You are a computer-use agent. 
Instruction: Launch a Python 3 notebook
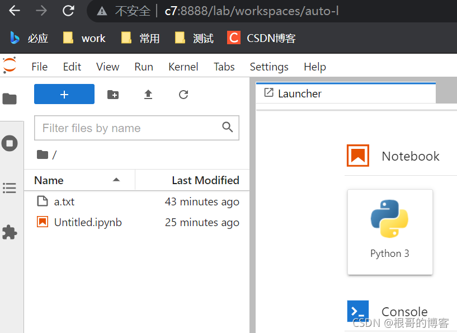390,232
